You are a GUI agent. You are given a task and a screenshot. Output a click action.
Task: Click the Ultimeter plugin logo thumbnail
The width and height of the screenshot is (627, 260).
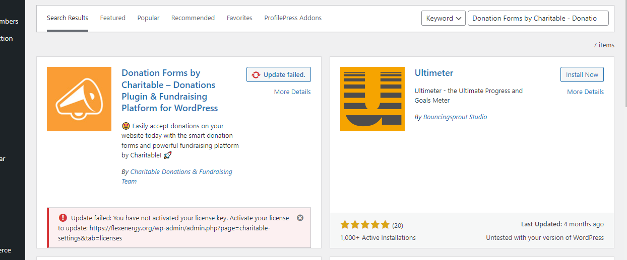[x=372, y=99]
